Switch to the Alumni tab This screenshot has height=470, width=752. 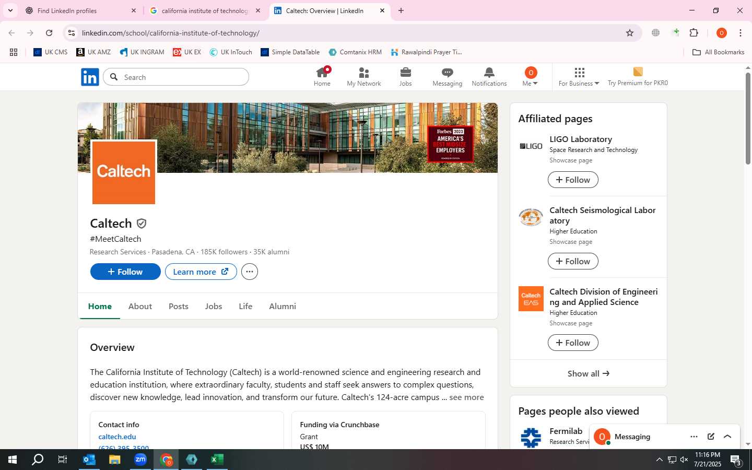point(283,307)
